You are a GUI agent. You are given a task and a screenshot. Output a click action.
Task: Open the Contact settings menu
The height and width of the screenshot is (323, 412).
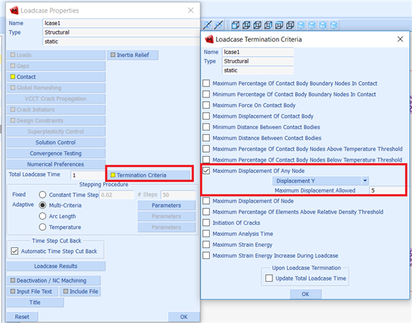[56, 77]
